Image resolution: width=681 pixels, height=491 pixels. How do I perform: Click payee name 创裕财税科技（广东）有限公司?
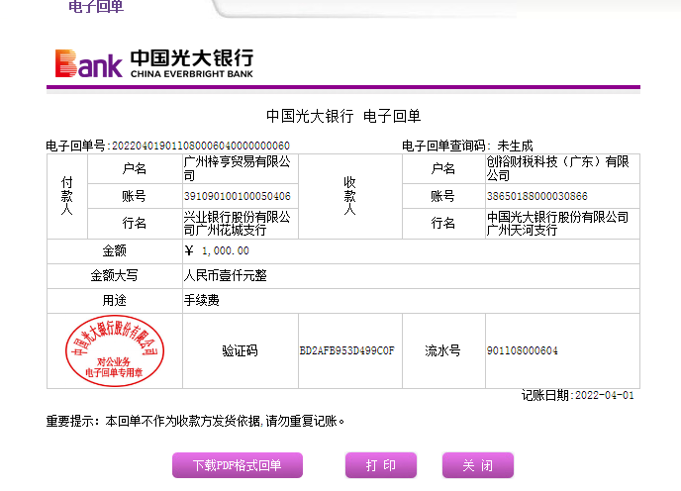pos(557,168)
